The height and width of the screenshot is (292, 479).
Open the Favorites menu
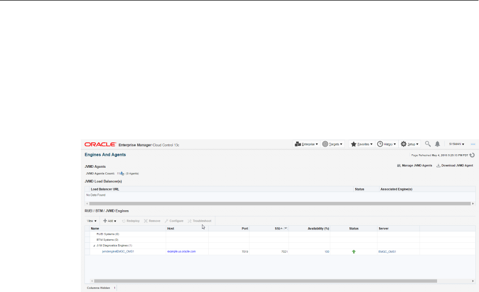pyautogui.click(x=361, y=144)
